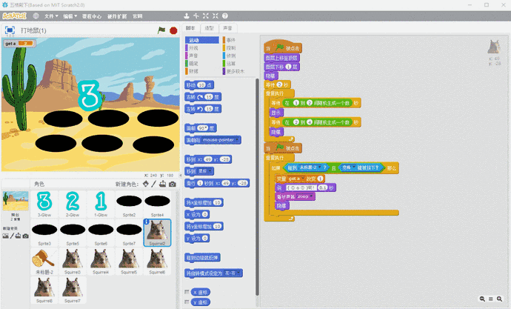This screenshot has width=511, height=309.
Task: Select the 外观 looks category color swatch
Action: [x=187, y=48]
